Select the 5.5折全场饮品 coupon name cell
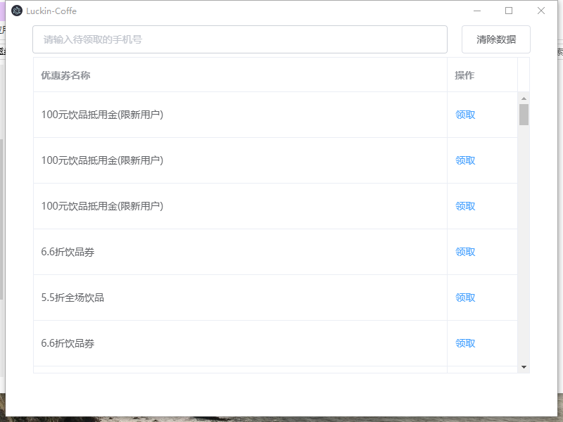The image size is (563, 422). pos(240,298)
